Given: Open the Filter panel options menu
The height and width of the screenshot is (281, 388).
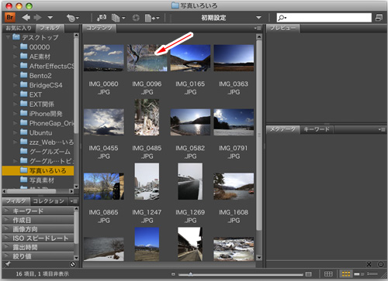Looking at the screenshot, I should click(74, 201).
